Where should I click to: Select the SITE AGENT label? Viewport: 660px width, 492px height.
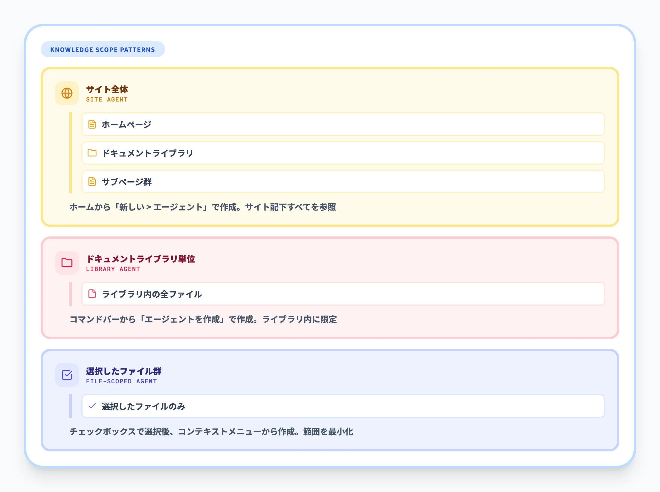[107, 99]
